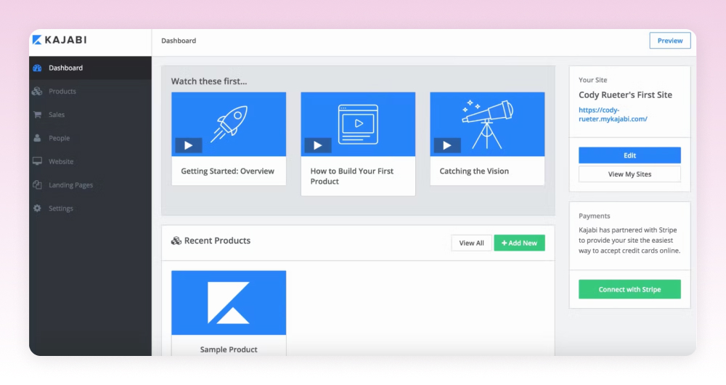This screenshot has height=385, width=726.
Task: Click the green Add New button
Action: tap(519, 243)
